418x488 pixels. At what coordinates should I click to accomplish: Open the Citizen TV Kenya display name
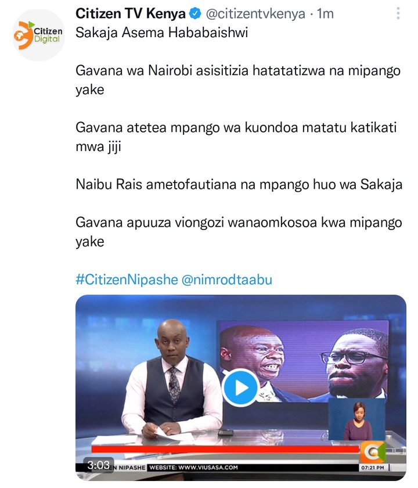click(x=131, y=14)
